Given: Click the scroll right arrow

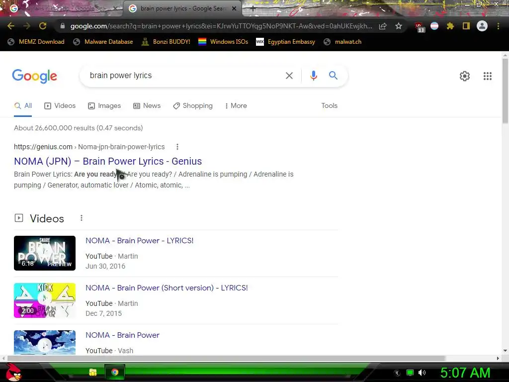Looking at the screenshot, I should tap(498, 358).
